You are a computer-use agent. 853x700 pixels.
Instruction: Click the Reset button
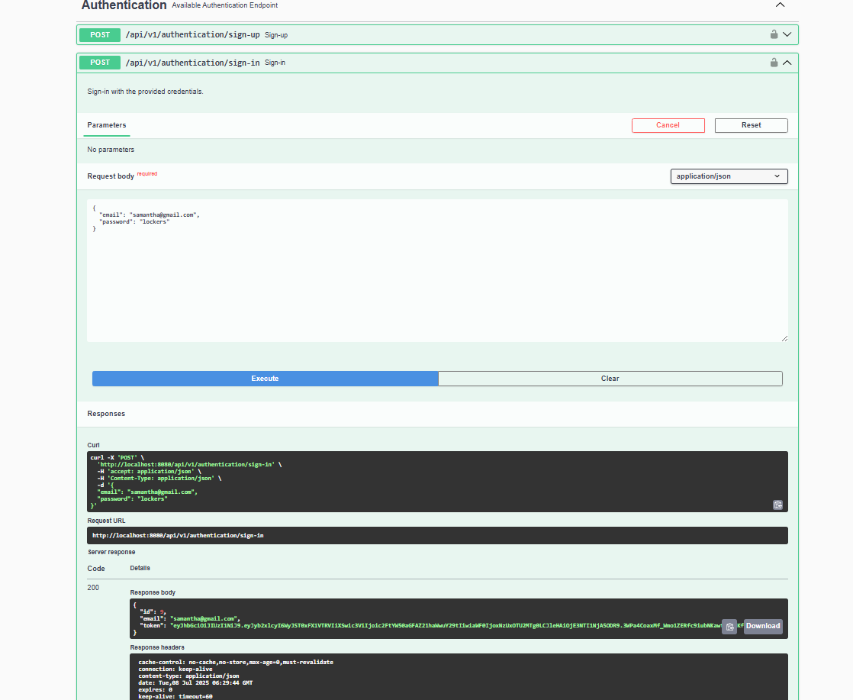click(x=752, y=125)
